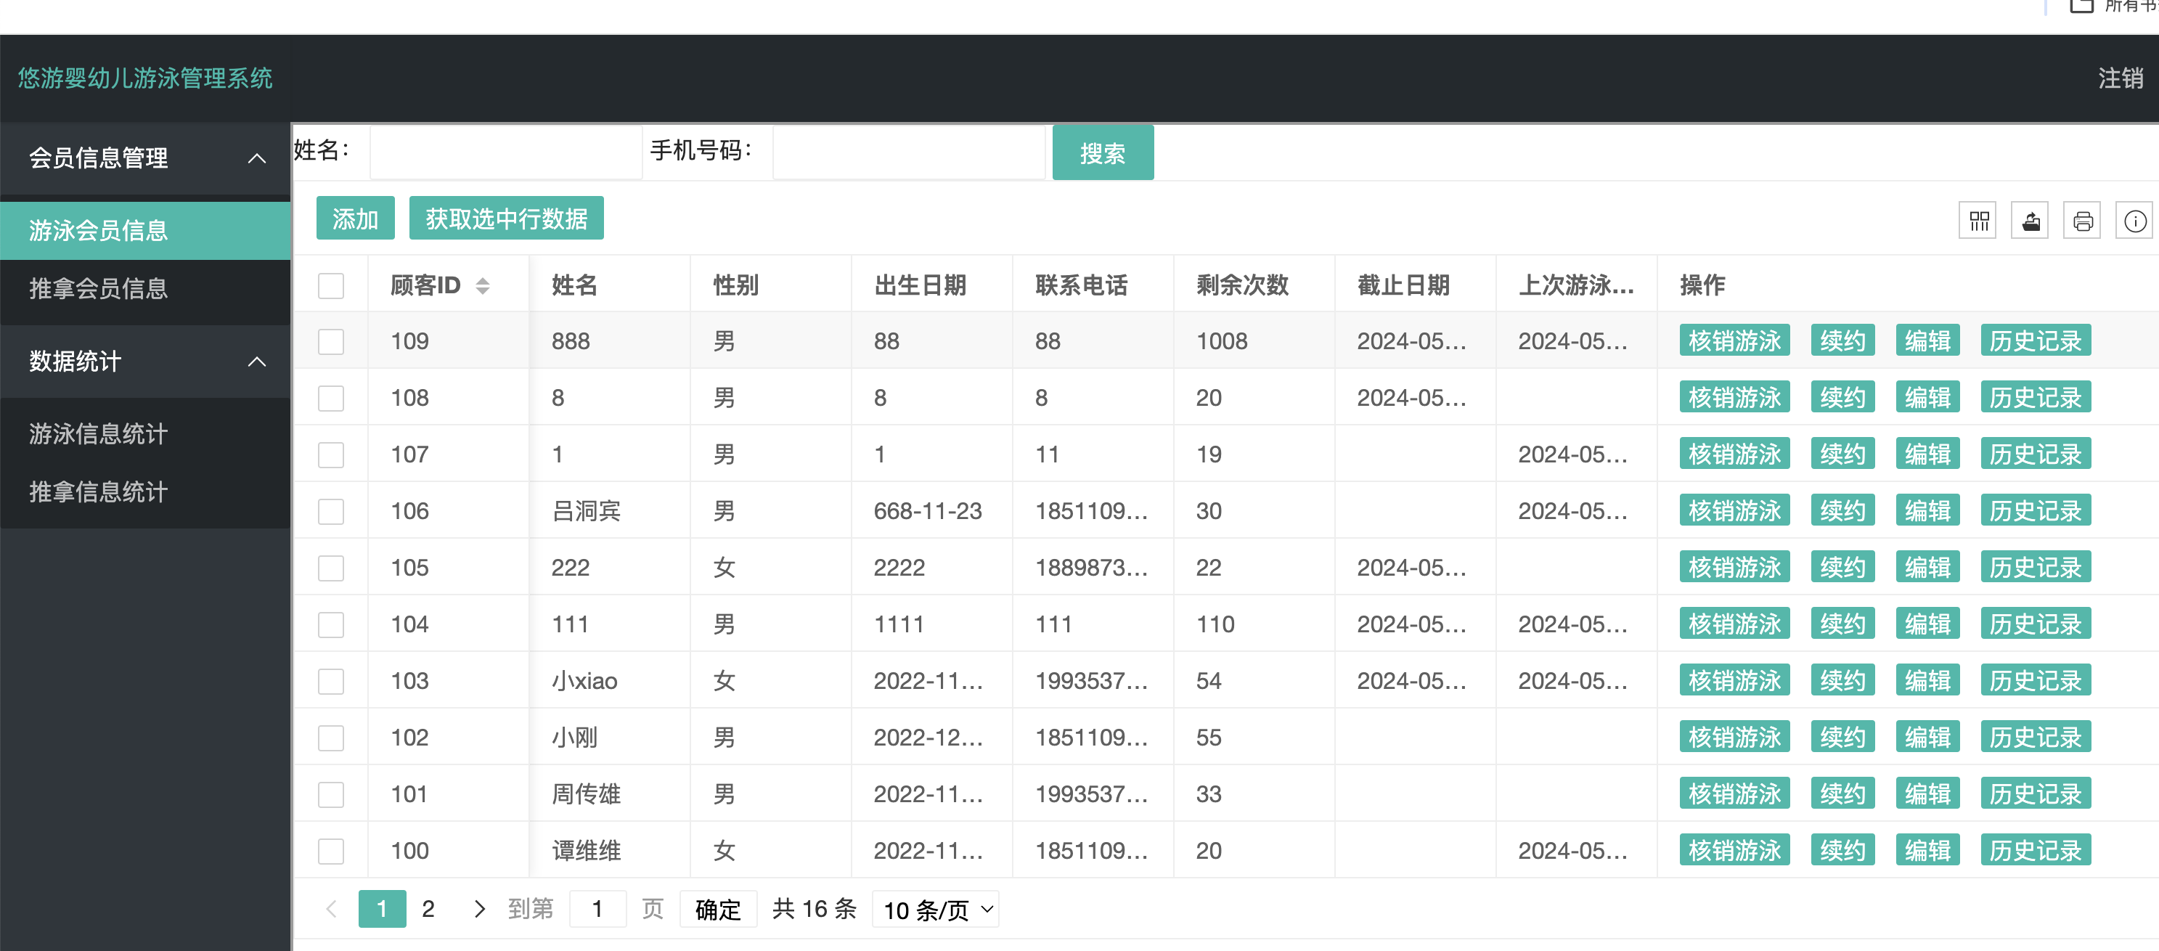Check the row for 吕洞宾
Viewport: 2159px width, 951px height.
[331, 511]
